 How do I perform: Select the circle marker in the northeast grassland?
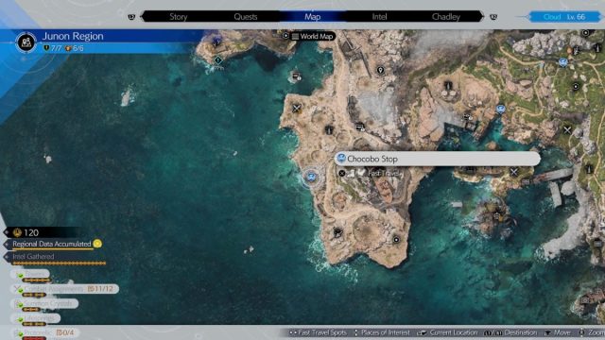tap(576, 87)
